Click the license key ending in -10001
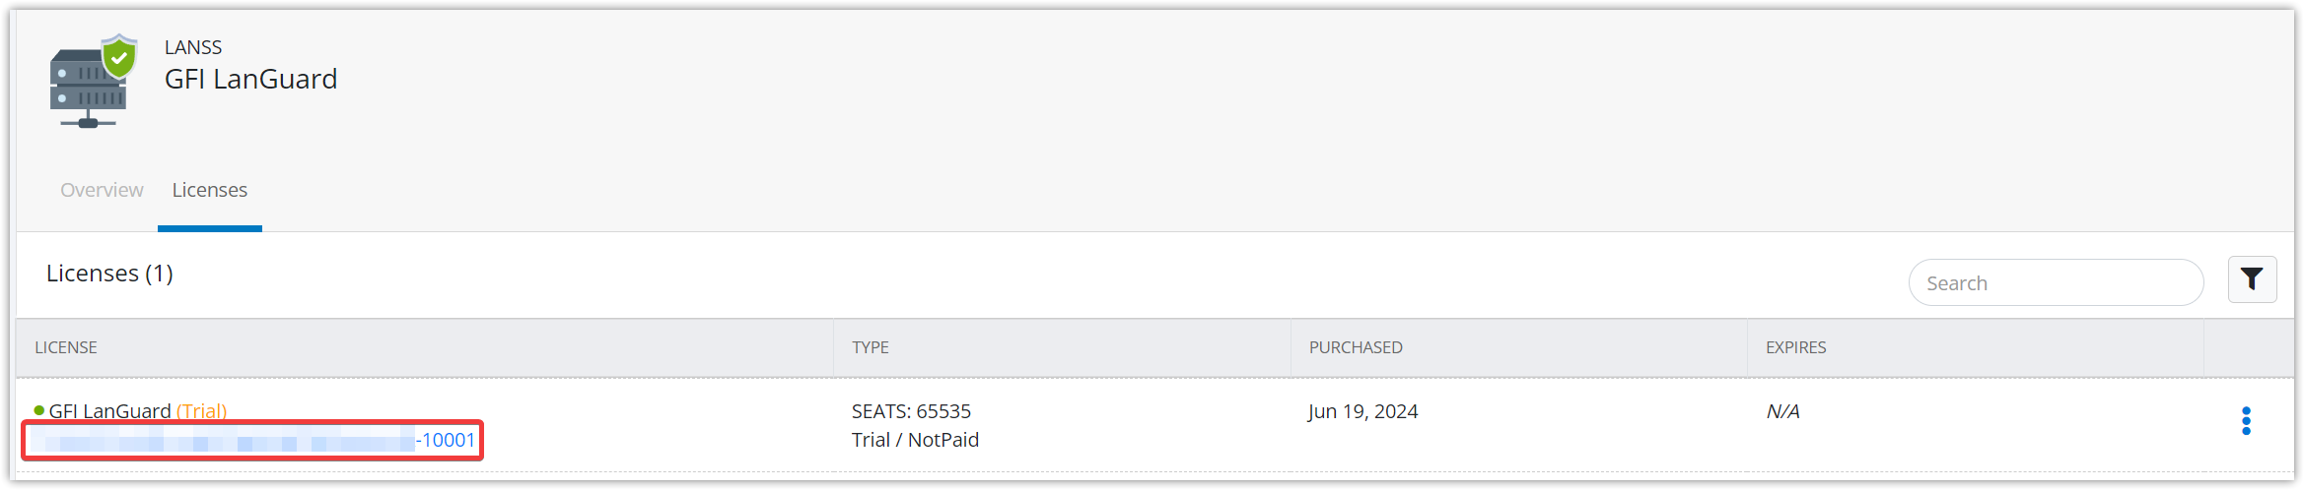The width and height of the screenshot is (2304, 490). 252,440
